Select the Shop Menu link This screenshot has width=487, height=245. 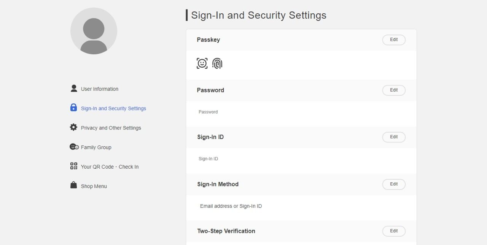click(x=94, y=186)
